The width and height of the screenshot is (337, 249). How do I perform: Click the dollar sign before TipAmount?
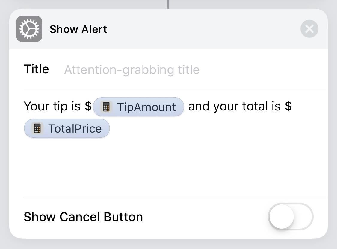88,106
